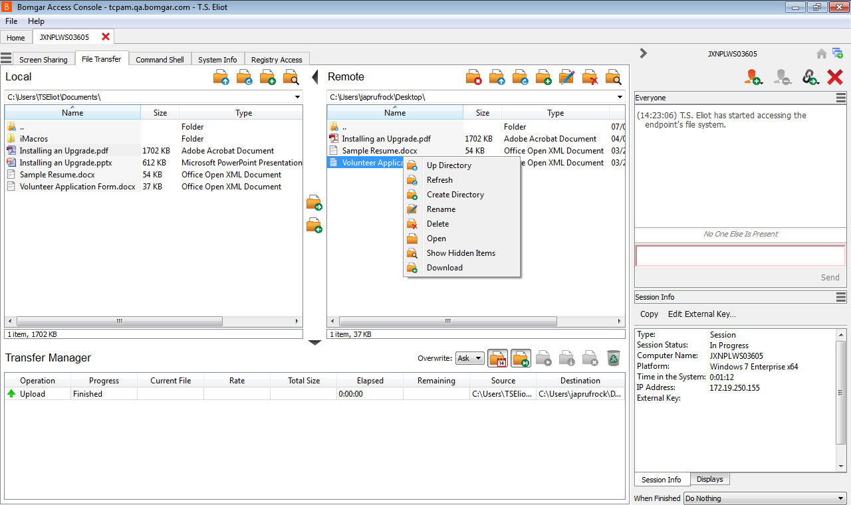Click Send chat button
Screen dimensions: 851x505
[x=830, y=278]
